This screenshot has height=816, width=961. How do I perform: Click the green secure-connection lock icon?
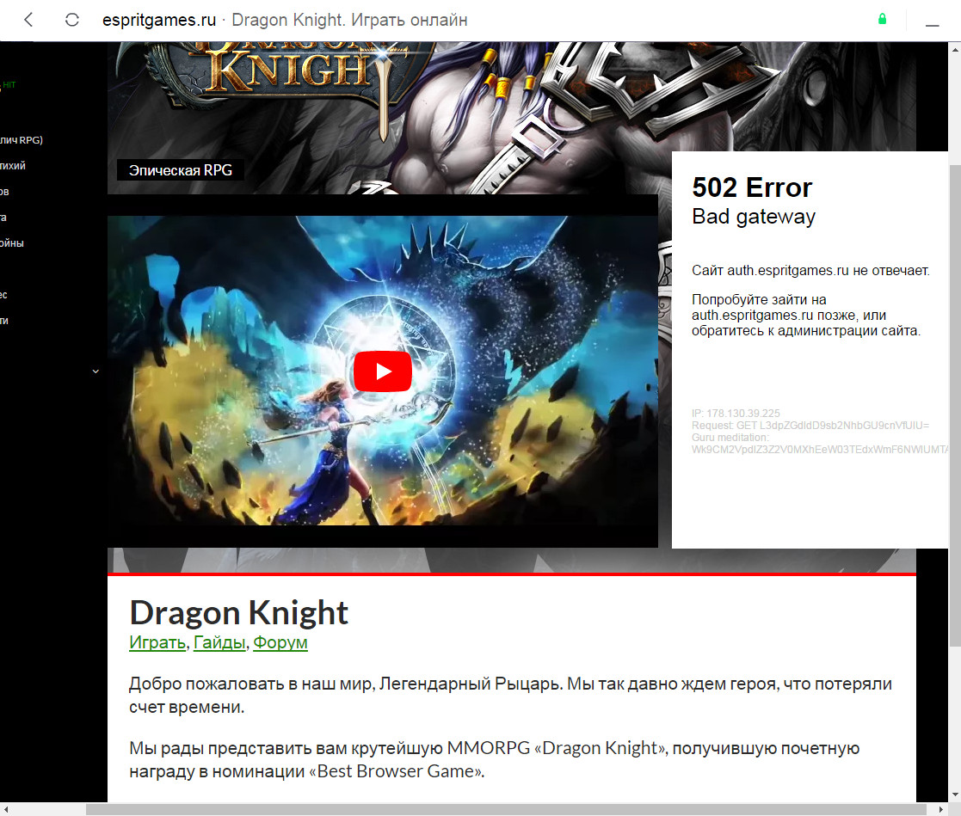(882, 19)
